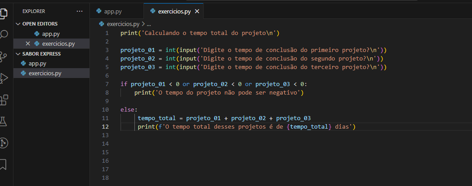Click '{tempo_total}' inside the f-string on line 12
This screenshot has width=472, height=186.
(309, 126)
